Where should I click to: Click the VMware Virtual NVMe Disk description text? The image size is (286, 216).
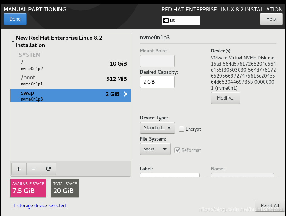coord(243,73)
